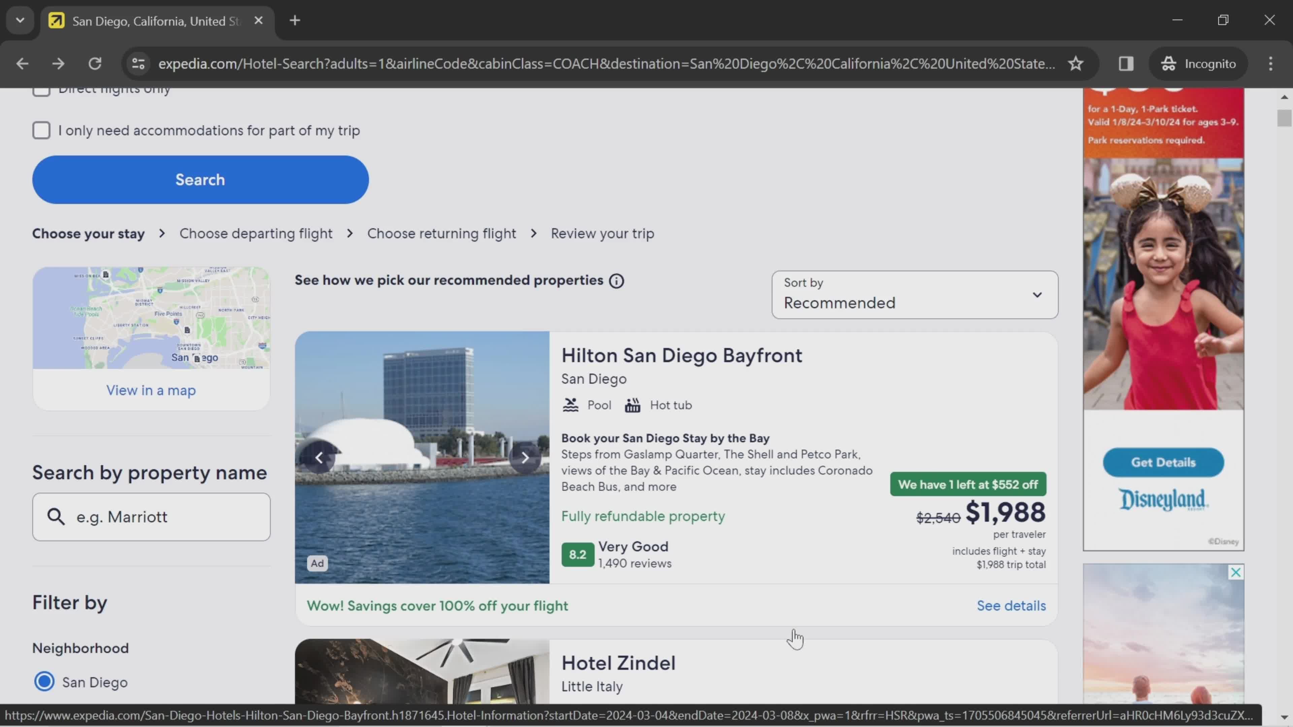The width and height of the screenshot is (1293, 727).
Task: Click the scrollbar up arrow
Action: (x=1284, y=97)
